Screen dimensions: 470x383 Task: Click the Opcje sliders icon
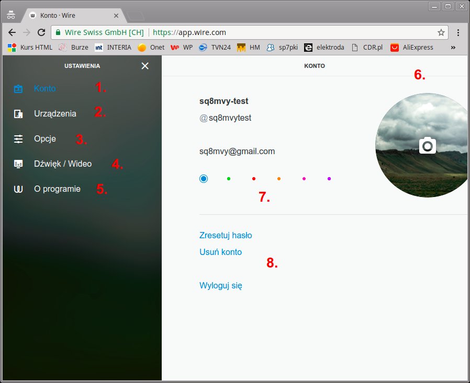click(x=18, y=139)
